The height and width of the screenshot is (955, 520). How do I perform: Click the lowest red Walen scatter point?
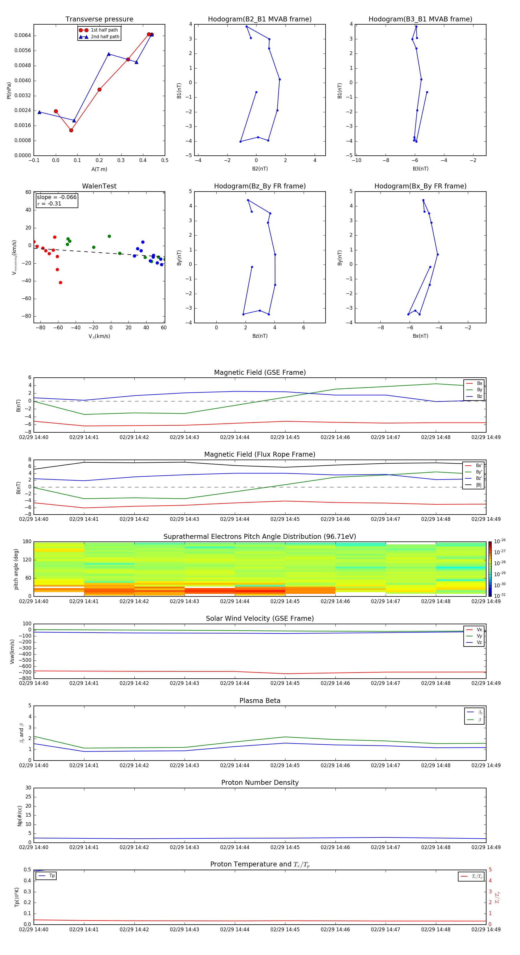click(60, 282)
